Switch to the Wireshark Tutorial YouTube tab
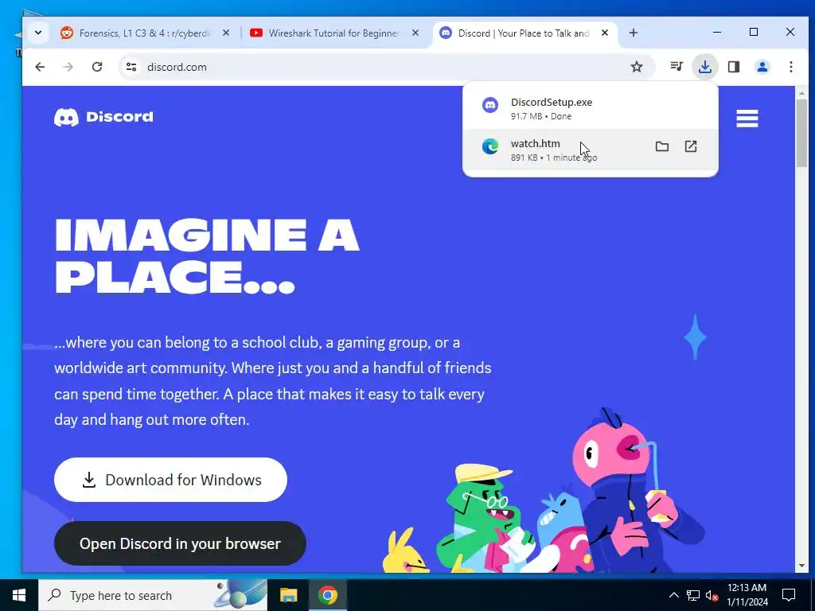815x611 pixels. pos(333,33)
